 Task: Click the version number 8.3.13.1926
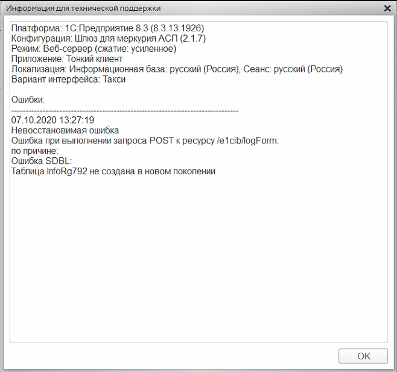(177, 28)
